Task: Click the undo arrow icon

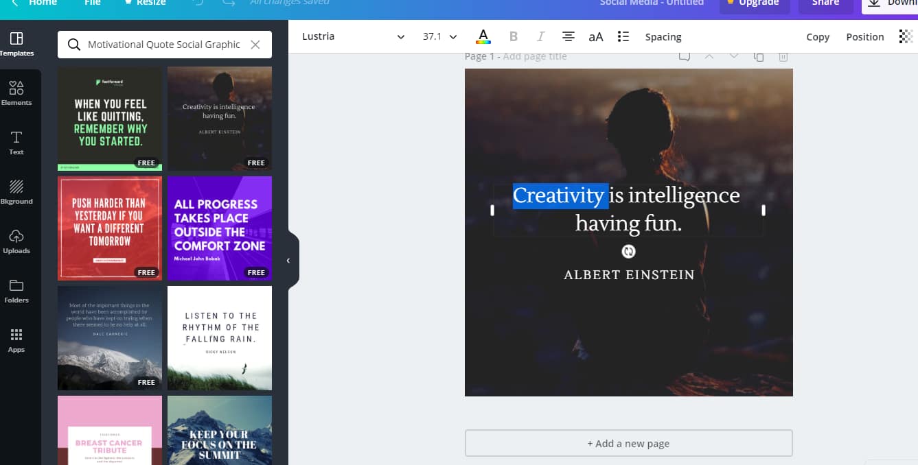Action: pos(198,3)
